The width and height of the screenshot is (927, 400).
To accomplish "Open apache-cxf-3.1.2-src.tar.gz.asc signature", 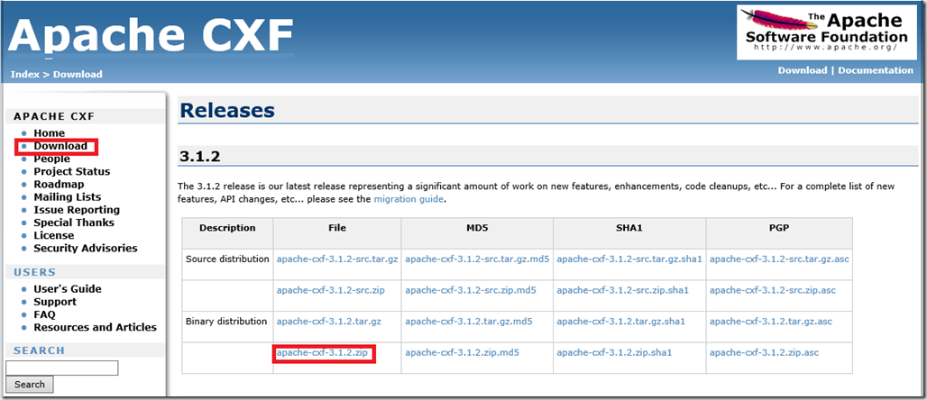I will click(x=779, y=259).
